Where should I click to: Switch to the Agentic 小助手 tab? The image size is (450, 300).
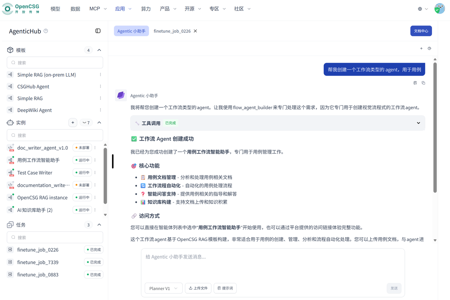pyautogui.click(x=131, y=31)
